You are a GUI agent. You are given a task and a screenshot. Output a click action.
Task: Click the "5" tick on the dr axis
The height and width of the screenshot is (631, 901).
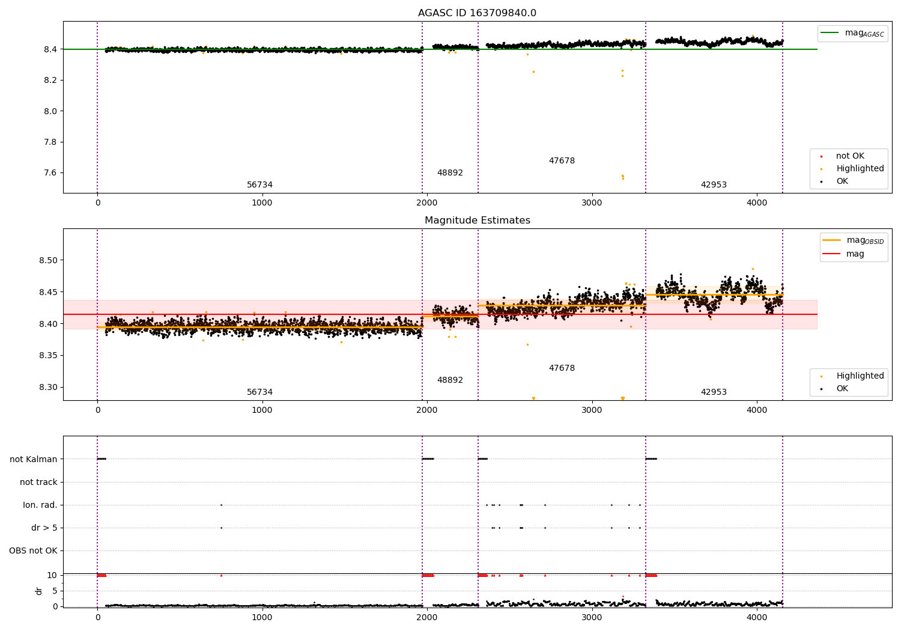click(55, 591)
